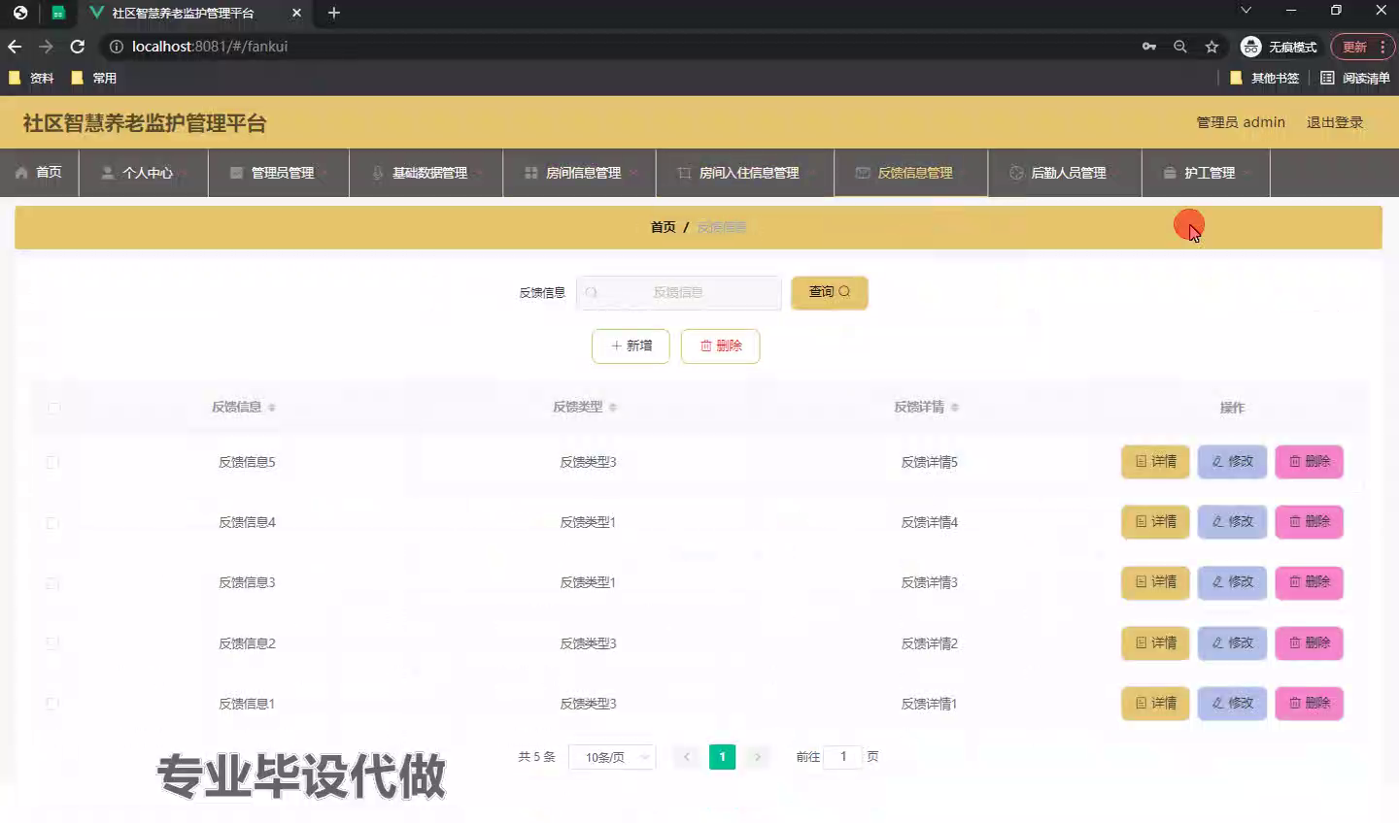Viewport: 1399px width, 823px height.
Task: Check the 反馈信息2 row checkbox
Action: [x=52, y=643]
